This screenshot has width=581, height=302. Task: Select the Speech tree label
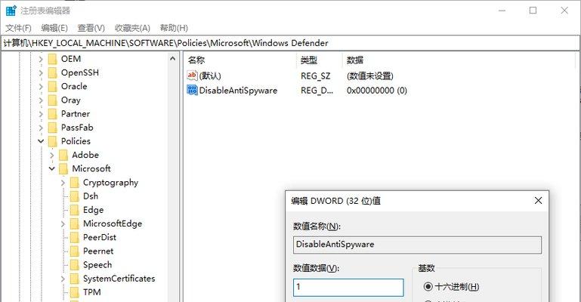tap(97, 265)
